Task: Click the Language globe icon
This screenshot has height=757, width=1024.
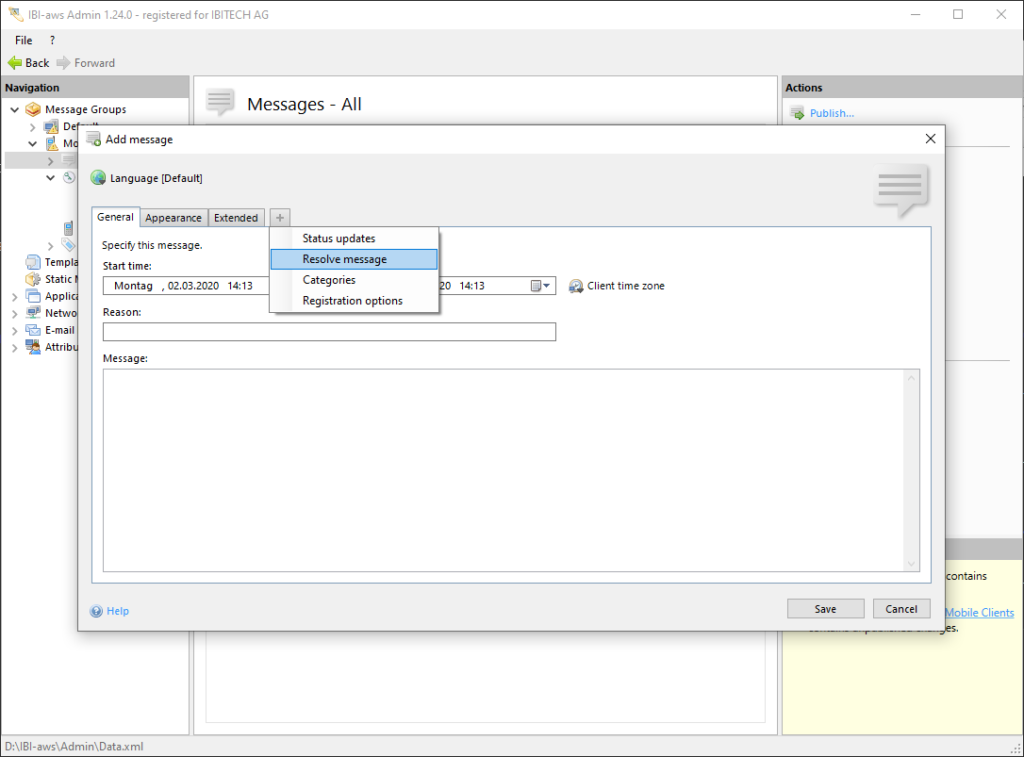Action: click(98, 178)
